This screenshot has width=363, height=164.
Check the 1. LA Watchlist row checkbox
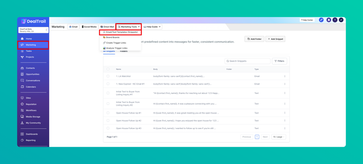[108, 76]
